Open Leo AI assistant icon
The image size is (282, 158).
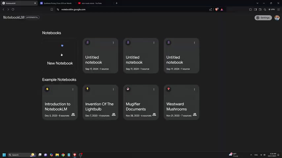(x=265, y=10)
